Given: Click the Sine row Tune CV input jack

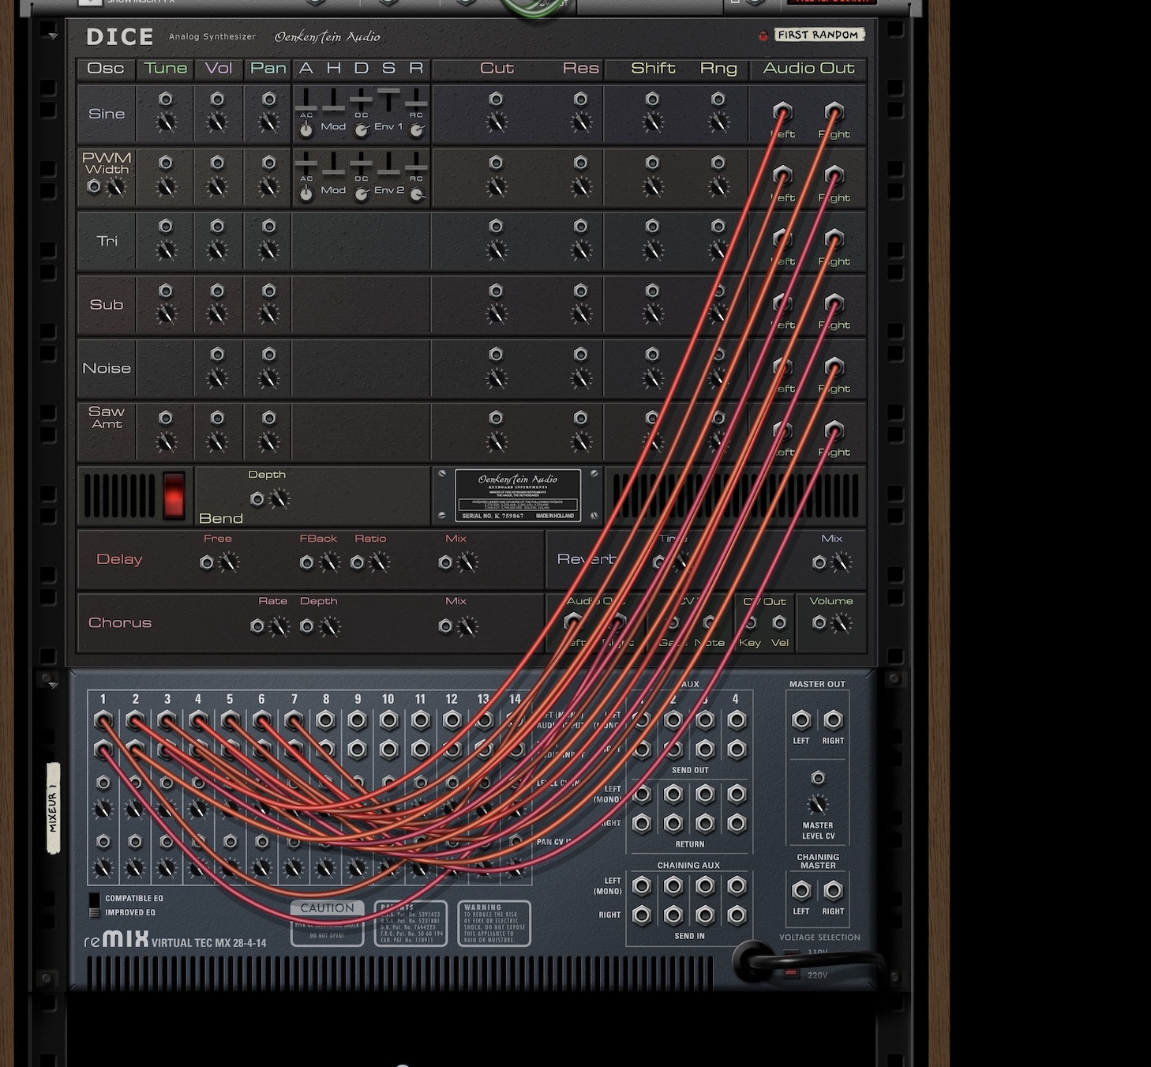Looking at the screenshot, I should [166, 99].
